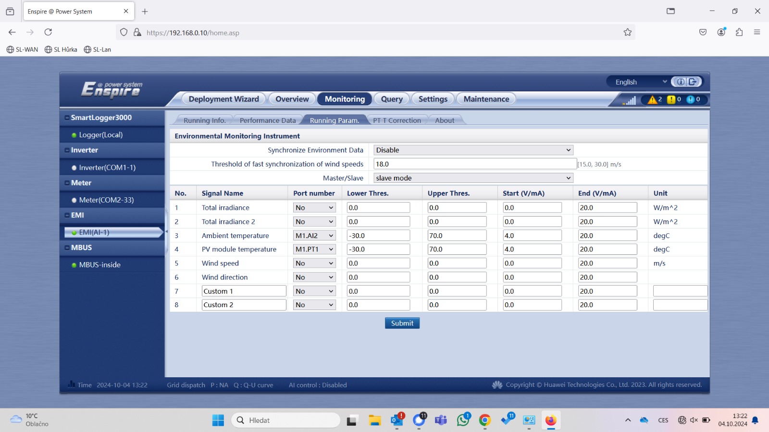Open Synchronize Environment Data dropdown
This screenshot has height=432, width=769.
coord(473,150)
